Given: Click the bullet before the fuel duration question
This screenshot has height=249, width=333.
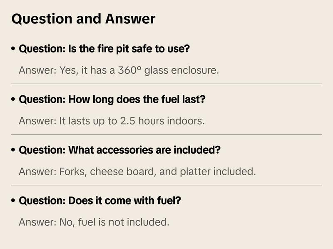Looking at the screenshot, I should click(x=14, y=100).
